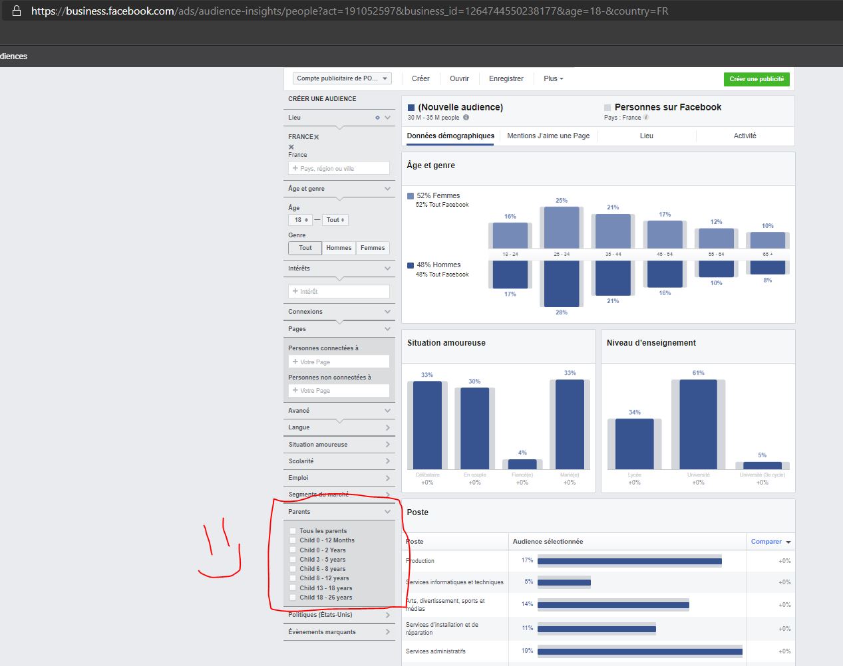Click the Nouvelle audience blue square
Screen dimensions: 843x666
[x=411, y=107]
